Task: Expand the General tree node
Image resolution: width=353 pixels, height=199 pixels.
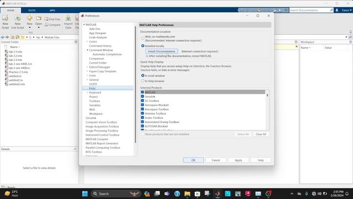Action: pos(87,80)
